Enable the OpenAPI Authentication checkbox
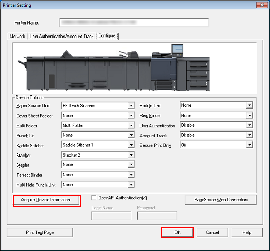270x251 pixels. [x=94, y=198]
